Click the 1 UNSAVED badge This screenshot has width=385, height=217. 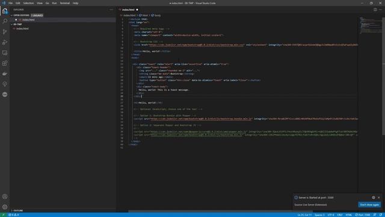[x=37, y=15]
